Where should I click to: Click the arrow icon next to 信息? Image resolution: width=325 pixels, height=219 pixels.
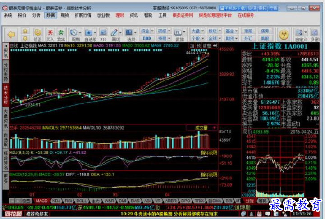[x=215, y=45]
